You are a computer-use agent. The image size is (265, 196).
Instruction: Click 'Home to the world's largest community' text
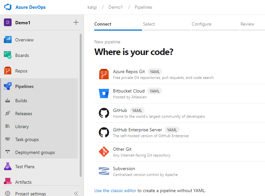pyautogui.click(x=159, y=116)
